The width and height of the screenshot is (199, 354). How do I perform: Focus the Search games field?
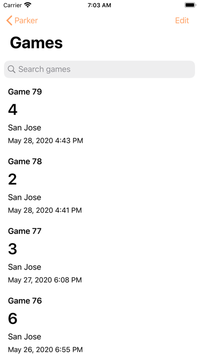pyautogui.click(x=99, y=69)
